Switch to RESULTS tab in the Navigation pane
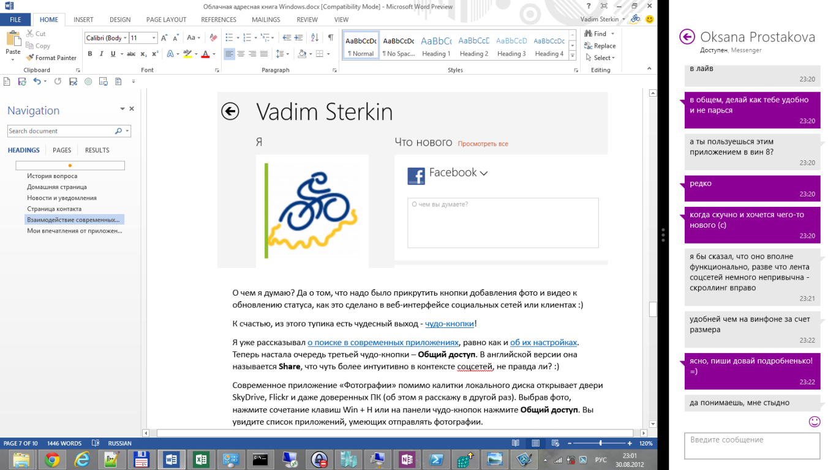 pyautogui.click(x=97, y=150)
